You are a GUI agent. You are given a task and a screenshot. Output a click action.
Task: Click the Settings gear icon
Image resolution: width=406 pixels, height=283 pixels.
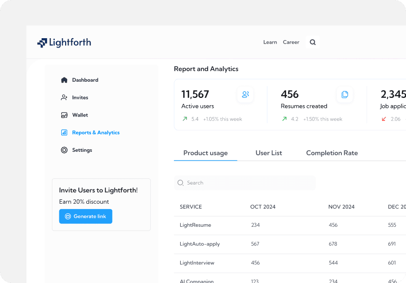[x=64, y=150]
